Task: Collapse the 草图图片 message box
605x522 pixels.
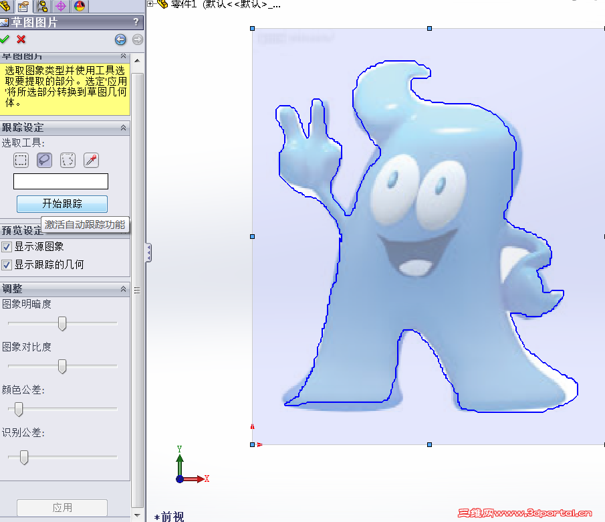Action: 124,57
